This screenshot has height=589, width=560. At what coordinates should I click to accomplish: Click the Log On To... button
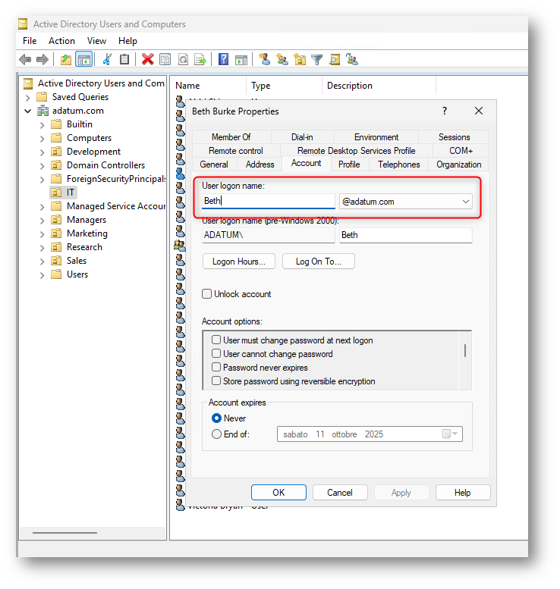coord(318,262)
